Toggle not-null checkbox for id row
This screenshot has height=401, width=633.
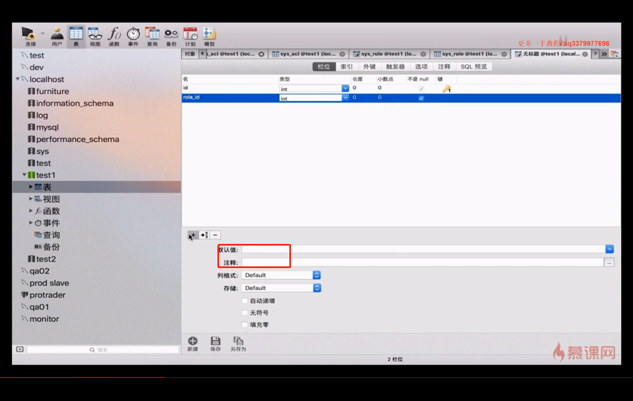click(421, 88)
